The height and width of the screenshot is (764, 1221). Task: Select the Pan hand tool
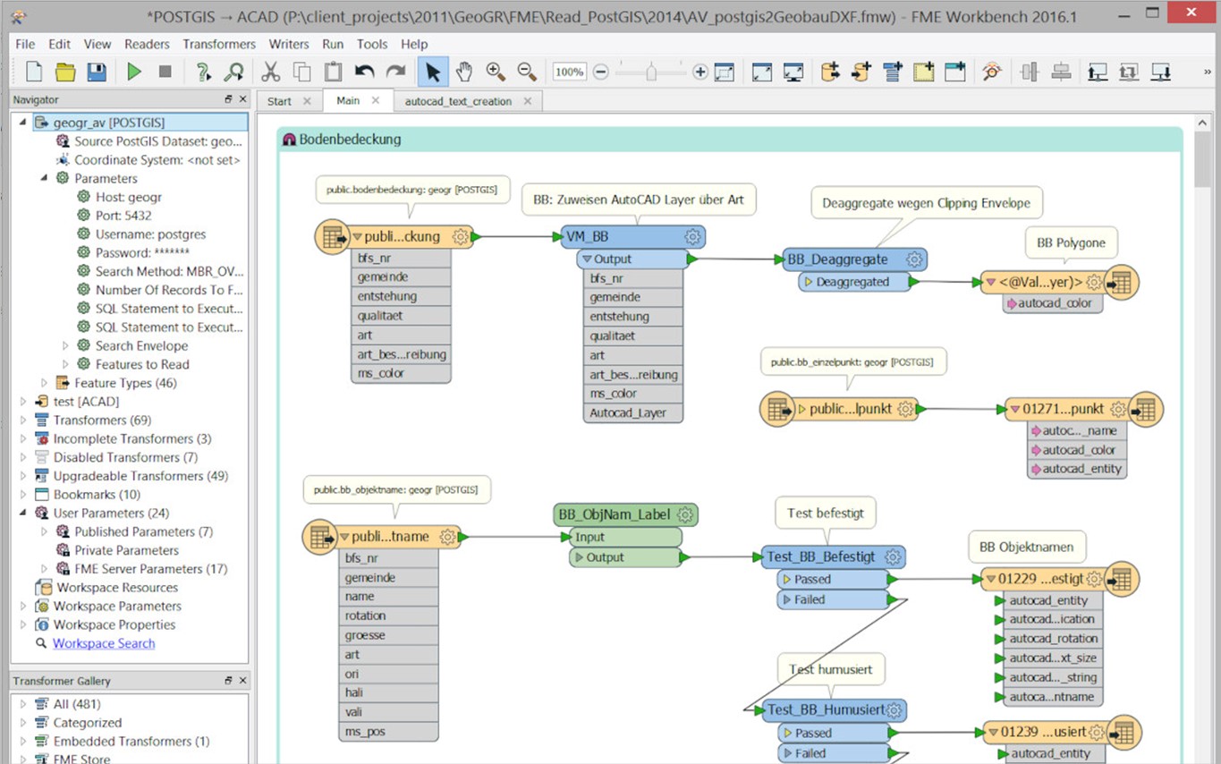[x=463, y=72]
